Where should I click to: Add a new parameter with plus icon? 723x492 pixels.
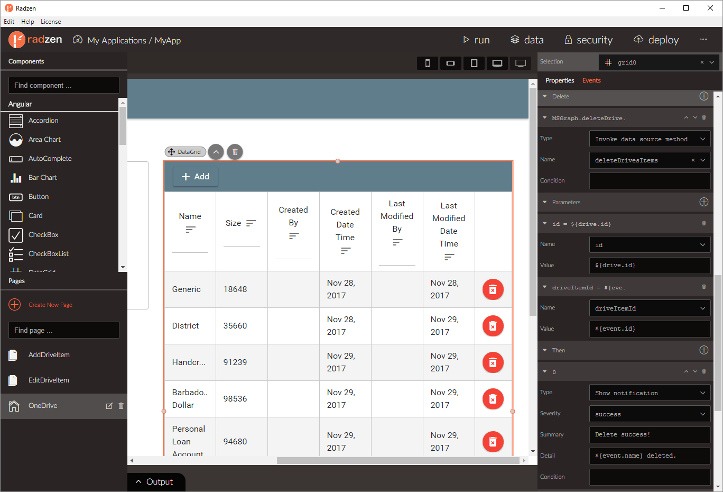[x=704, y=202]
